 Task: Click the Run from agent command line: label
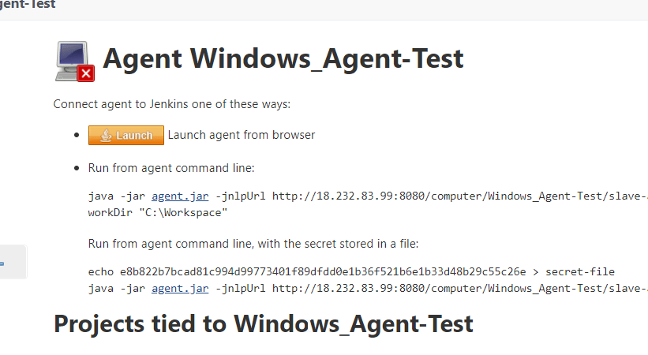click(171, 168)
